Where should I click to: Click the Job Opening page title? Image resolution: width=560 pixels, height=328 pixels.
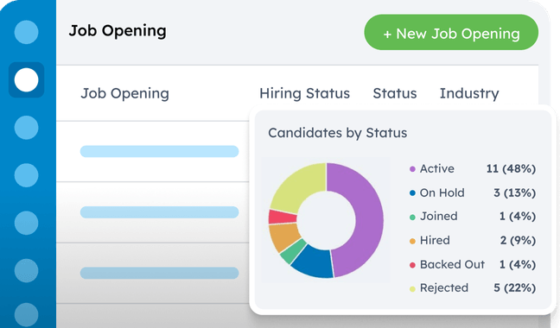pos(118,31)
